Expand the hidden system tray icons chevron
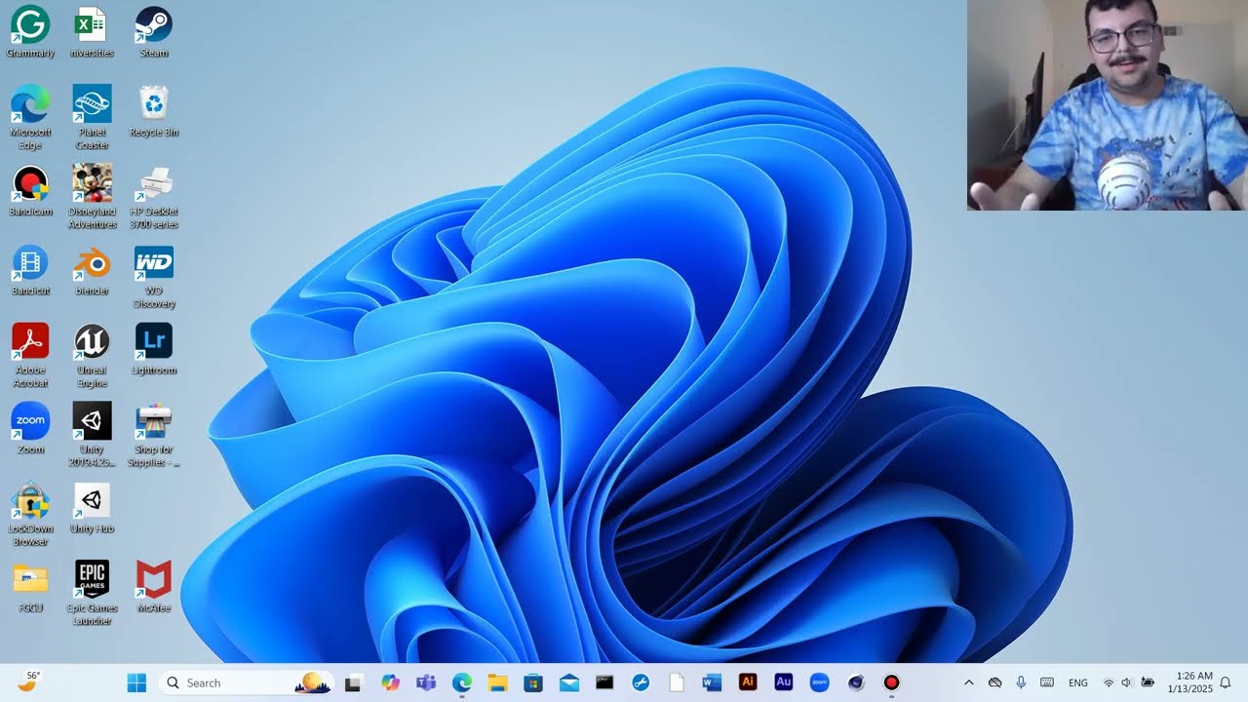 click(x=968, y=682)
